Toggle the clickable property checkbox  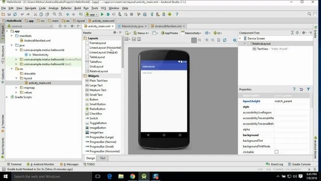tap(276, 152)
